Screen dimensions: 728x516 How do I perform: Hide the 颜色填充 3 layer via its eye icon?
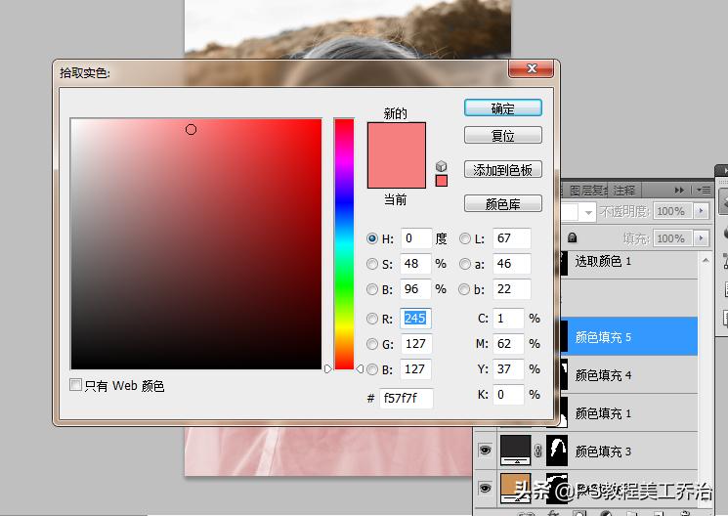[x=486, y=451]
